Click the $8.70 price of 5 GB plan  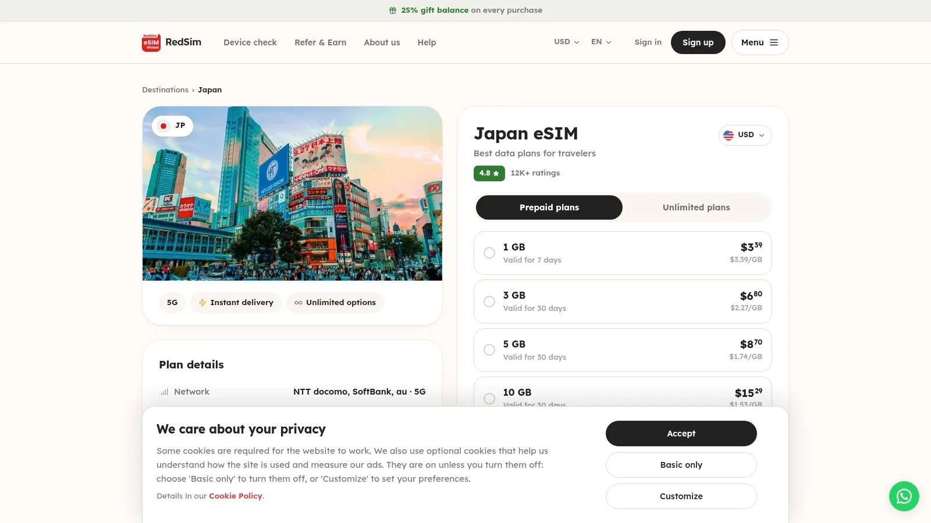tap(751, 344)
